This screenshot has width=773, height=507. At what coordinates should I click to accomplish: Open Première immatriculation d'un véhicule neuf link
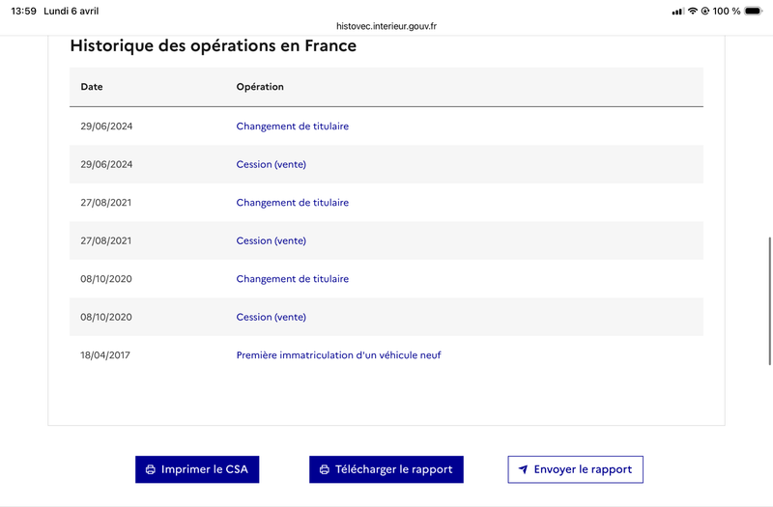coord(338,355)
